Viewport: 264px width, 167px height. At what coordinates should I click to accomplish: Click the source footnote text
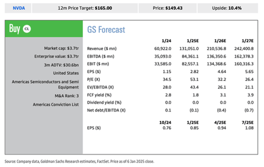tap(79, 161)
